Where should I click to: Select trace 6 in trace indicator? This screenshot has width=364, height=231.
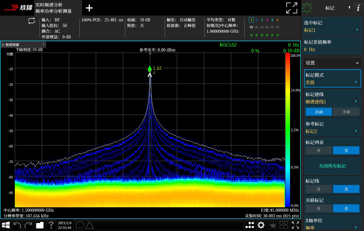tap(278, 20)
